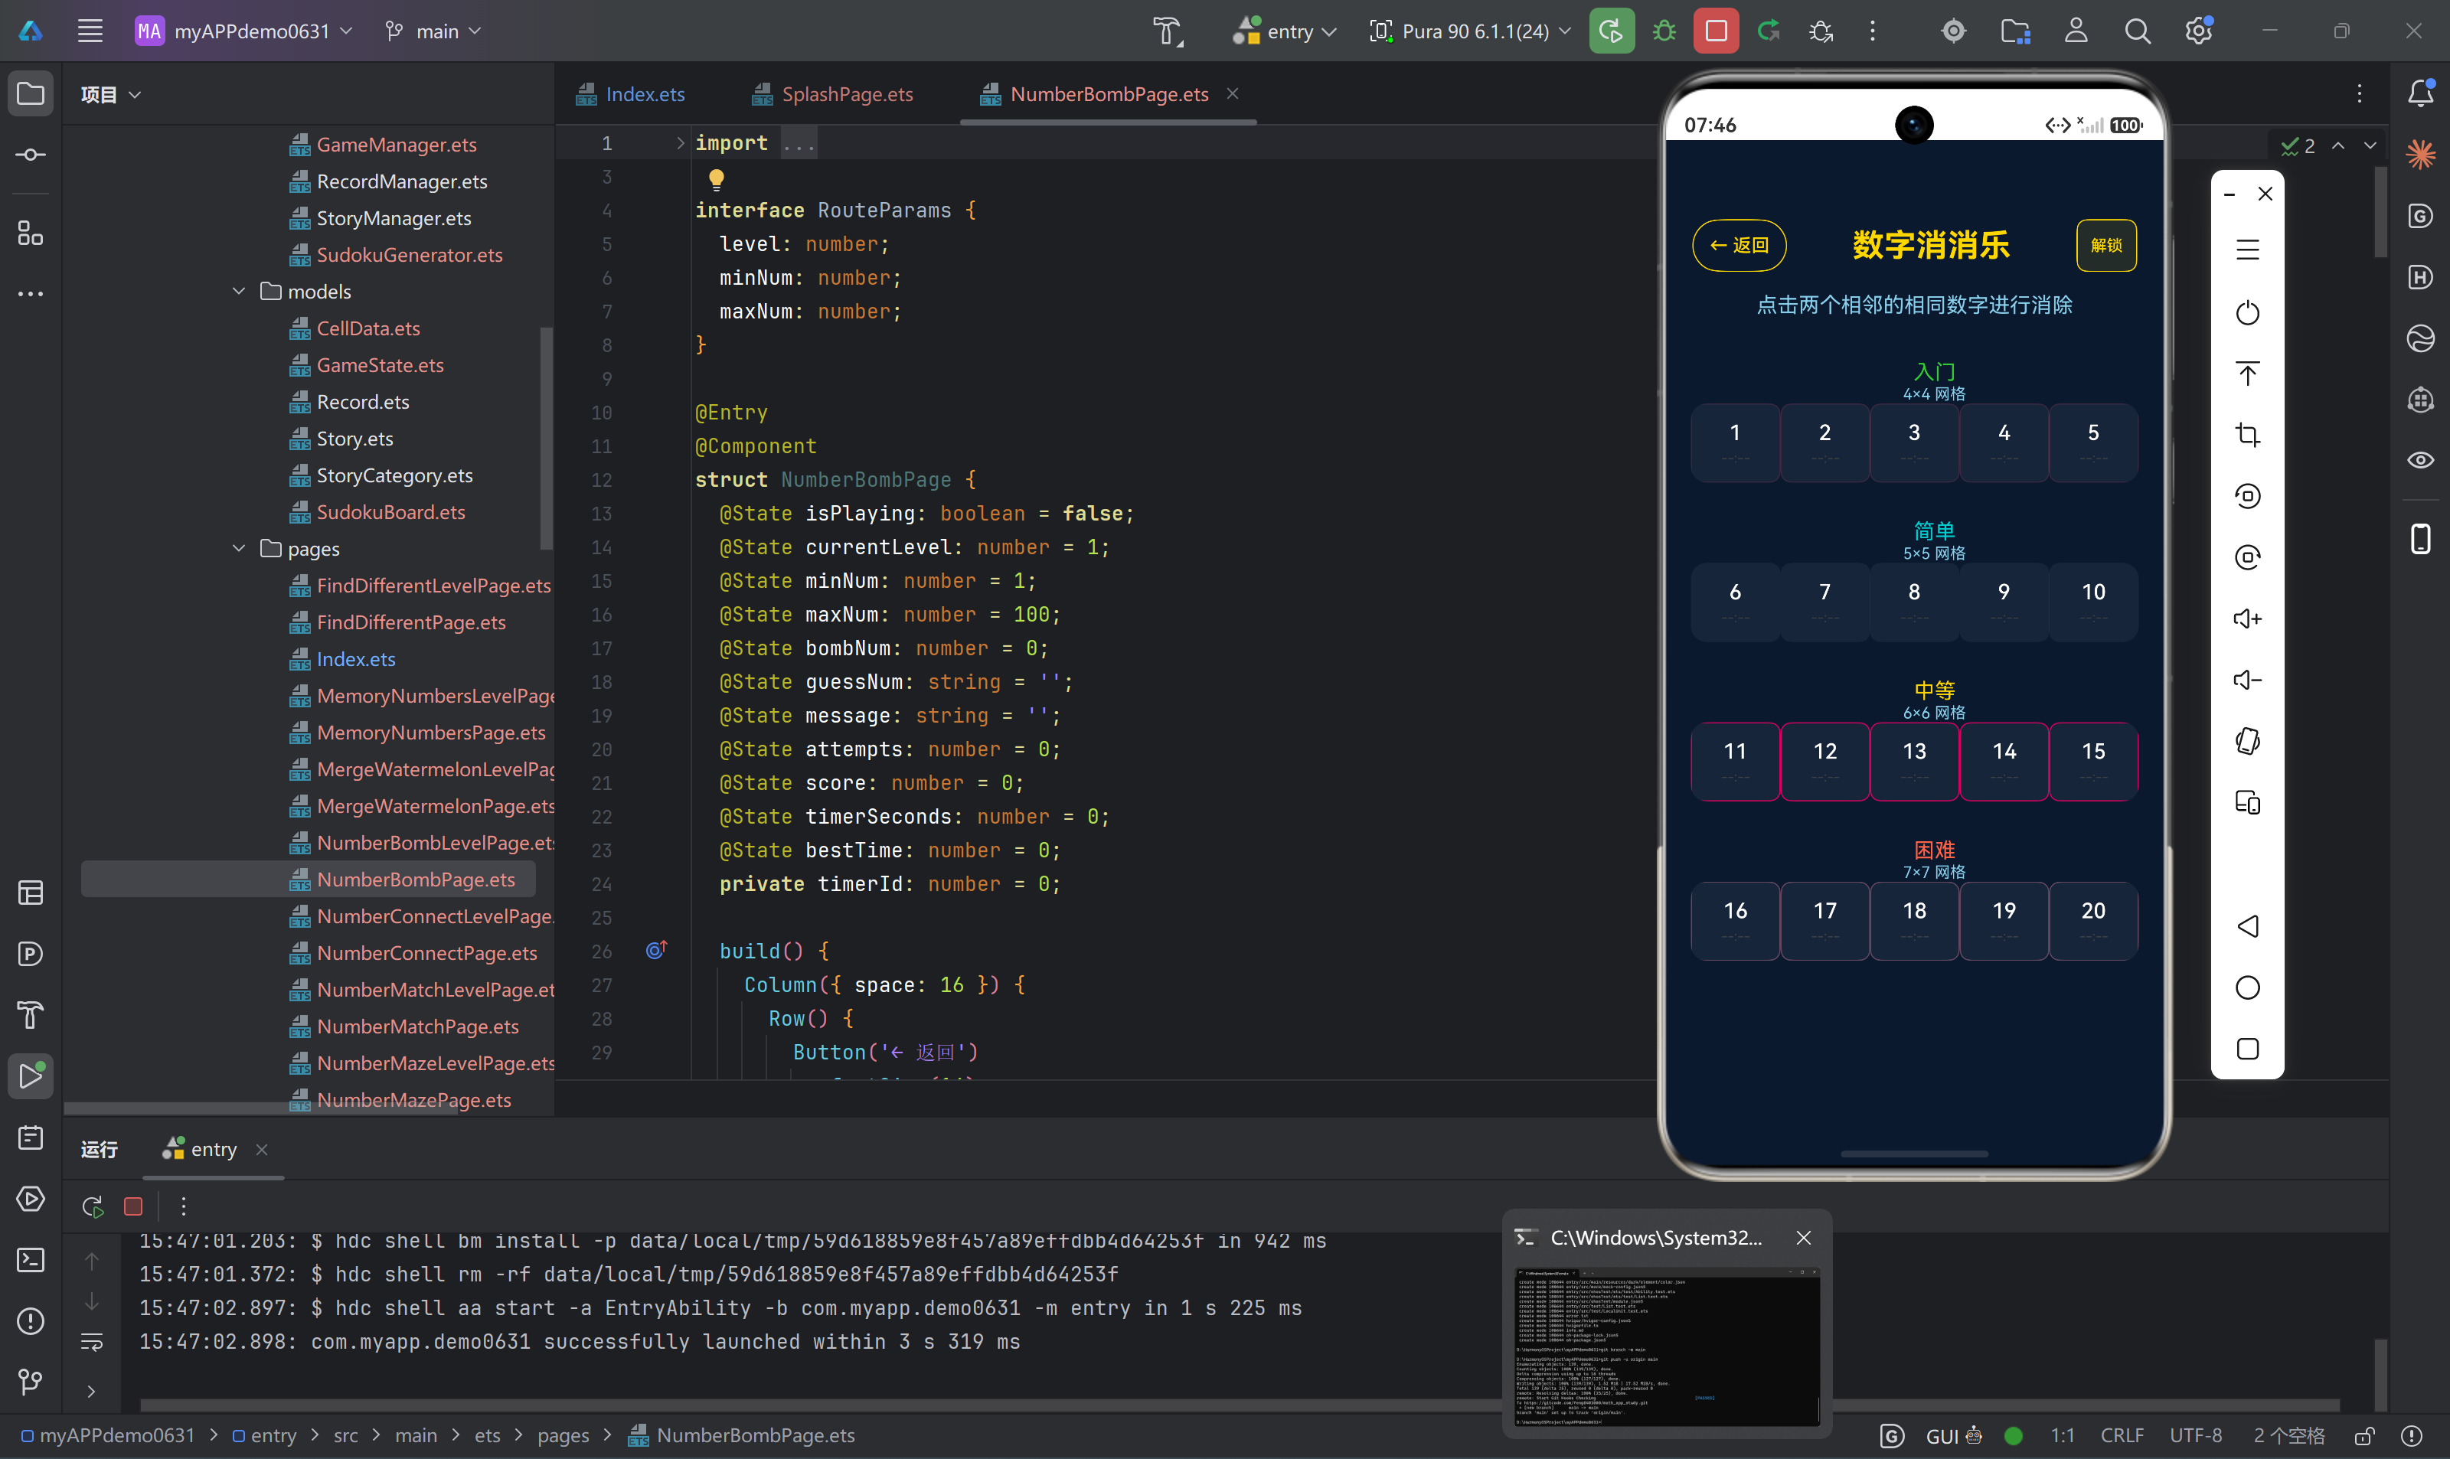Tap level 1 button in the app

[x=1735, y=442]
